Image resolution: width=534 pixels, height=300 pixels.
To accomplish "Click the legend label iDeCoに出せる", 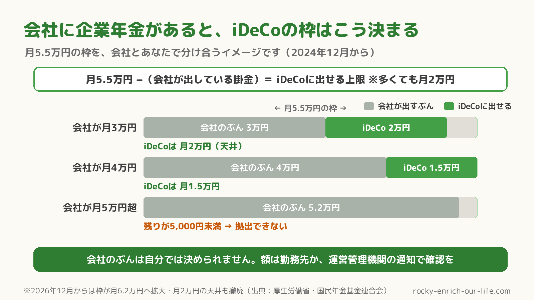I will 485,106.
